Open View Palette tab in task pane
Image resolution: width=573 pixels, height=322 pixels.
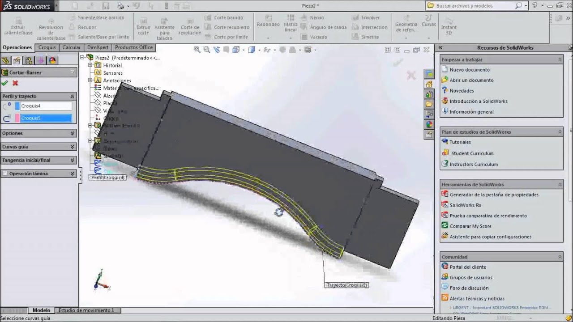pos(429,114)
